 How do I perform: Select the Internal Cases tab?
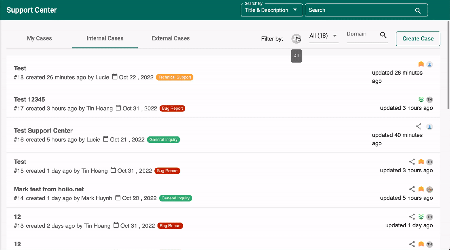[x=105, y=38]
